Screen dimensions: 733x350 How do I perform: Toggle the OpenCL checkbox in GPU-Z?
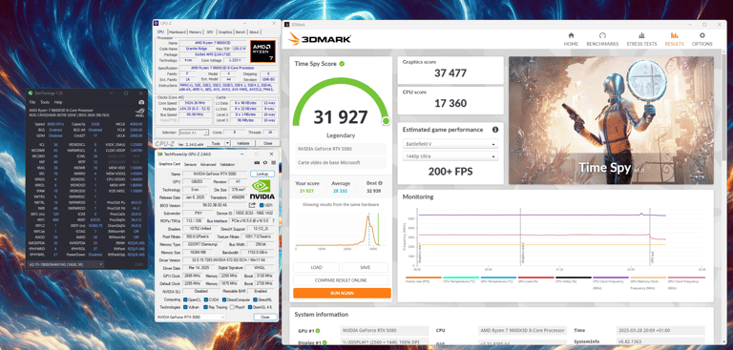[186, 299]
